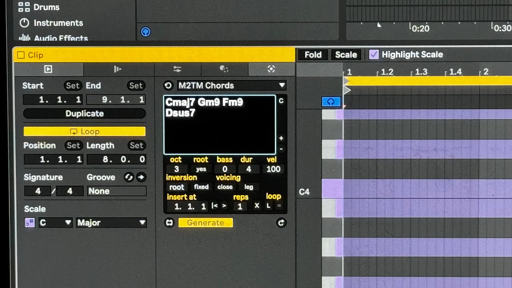Click the Duplicate loop button
The height and width of the screenshot is (288, 512).
coord(84,114)
